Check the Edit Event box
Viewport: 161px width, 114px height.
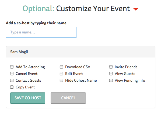[x=61, y=74]
